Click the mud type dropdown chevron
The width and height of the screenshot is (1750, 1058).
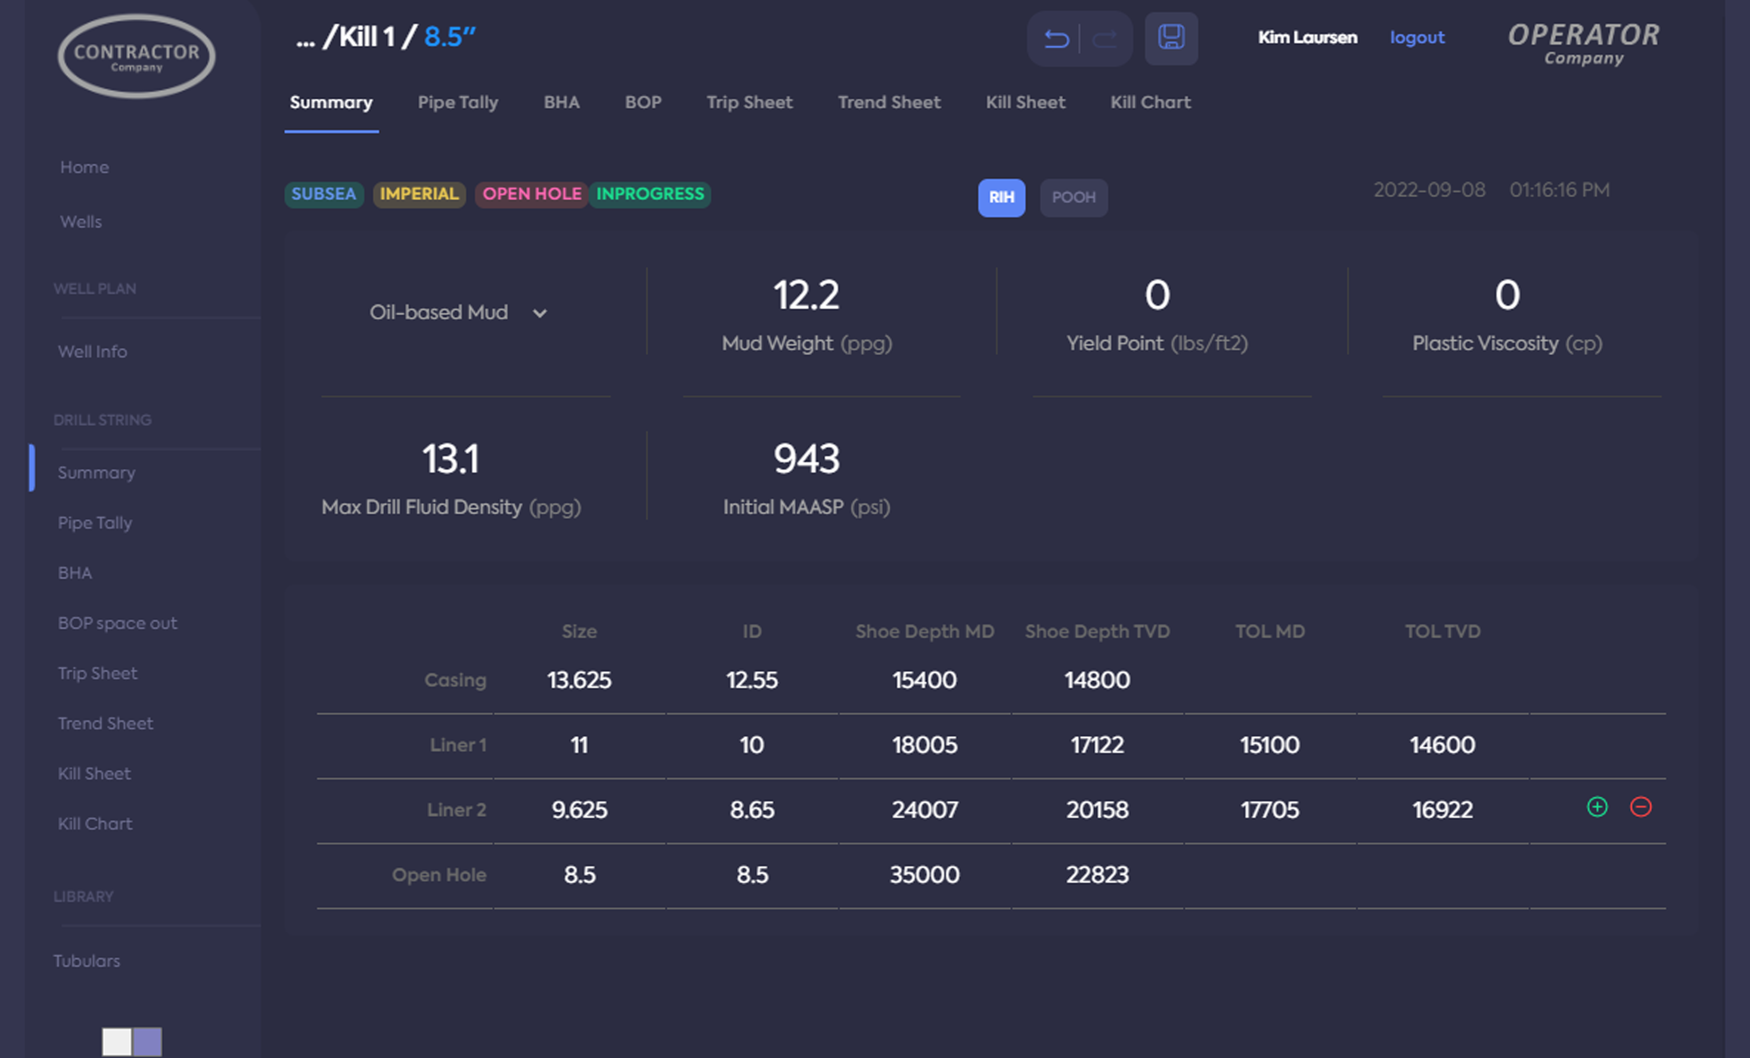tap(540, 313)
